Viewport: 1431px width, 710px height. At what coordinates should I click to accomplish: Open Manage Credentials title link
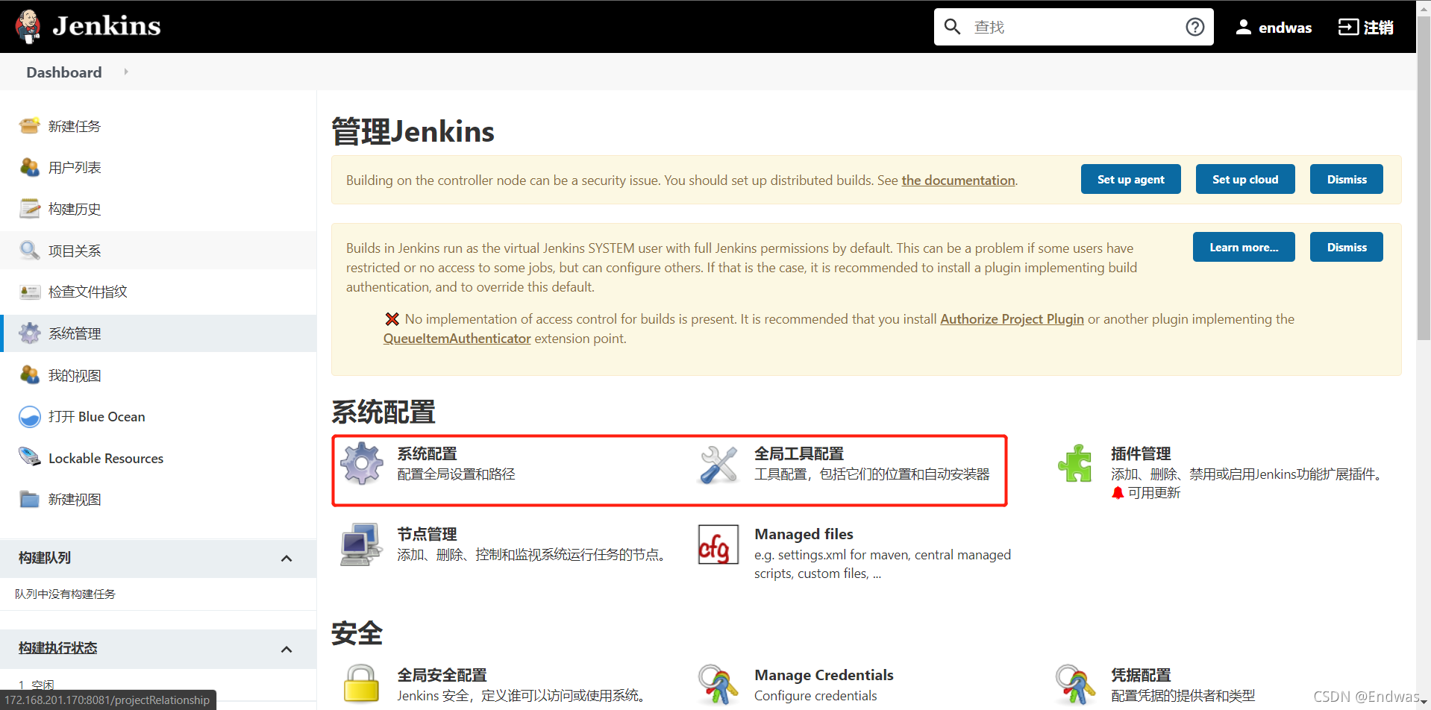pos(824,675)
